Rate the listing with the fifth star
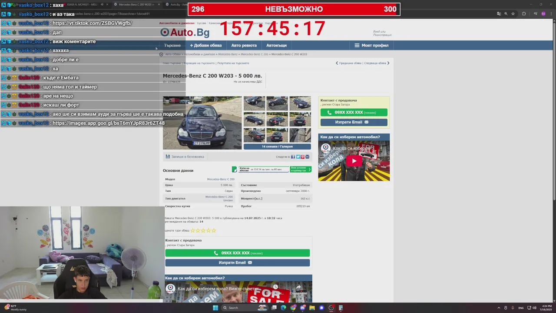The width and height of the screenshot is (556, 313). (x=214, y=230)
